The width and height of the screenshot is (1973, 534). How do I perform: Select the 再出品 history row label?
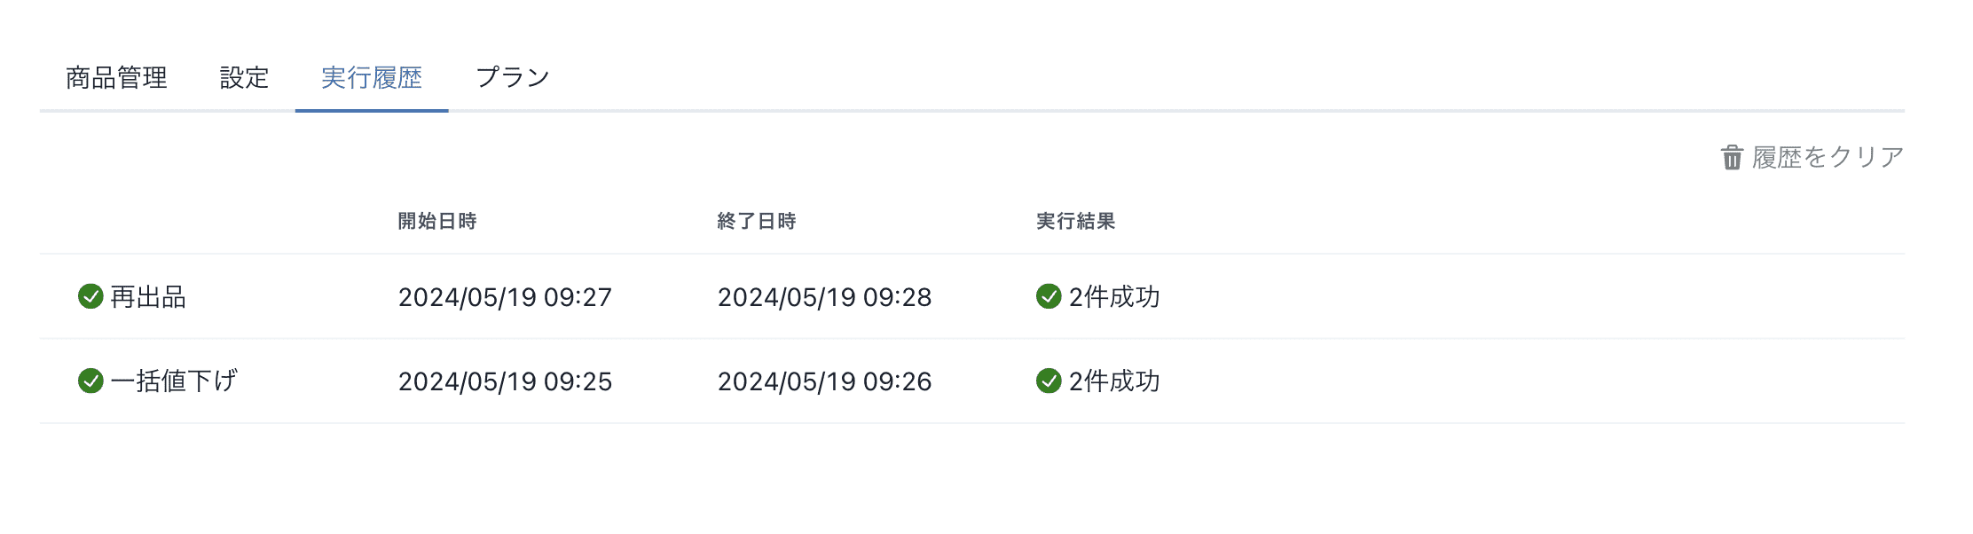click(148, 297)
